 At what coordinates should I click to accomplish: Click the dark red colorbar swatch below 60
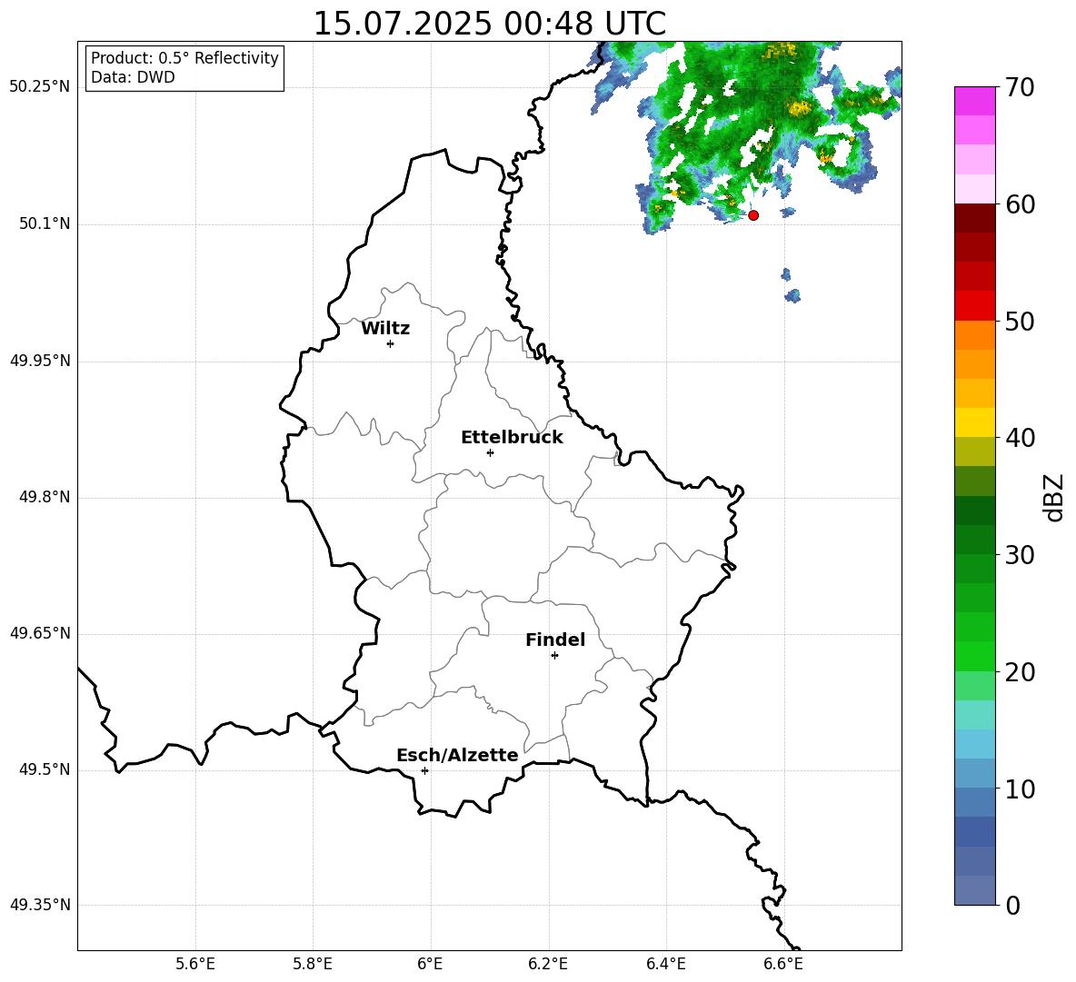(975, 218)
